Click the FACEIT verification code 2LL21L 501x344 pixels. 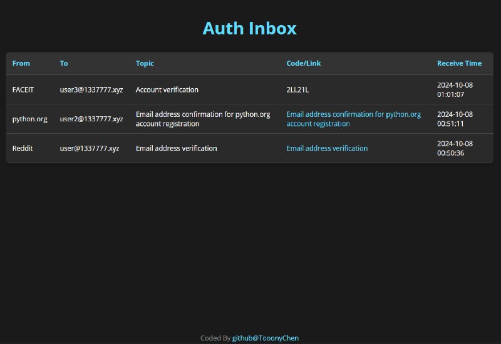click(297, 89)
